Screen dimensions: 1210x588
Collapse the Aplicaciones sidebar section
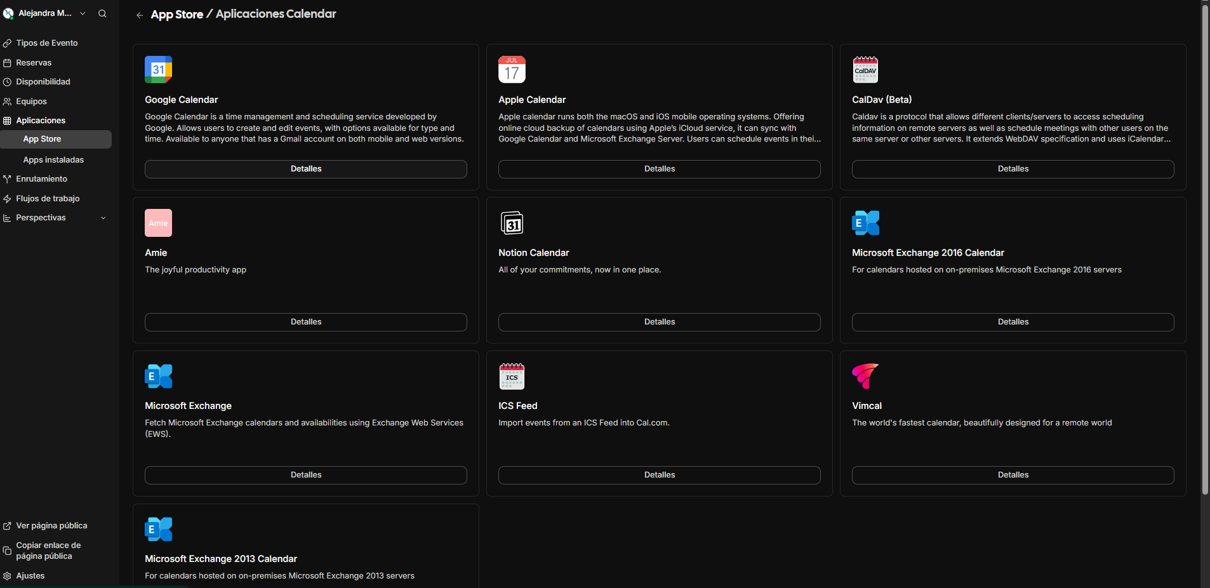41,121
